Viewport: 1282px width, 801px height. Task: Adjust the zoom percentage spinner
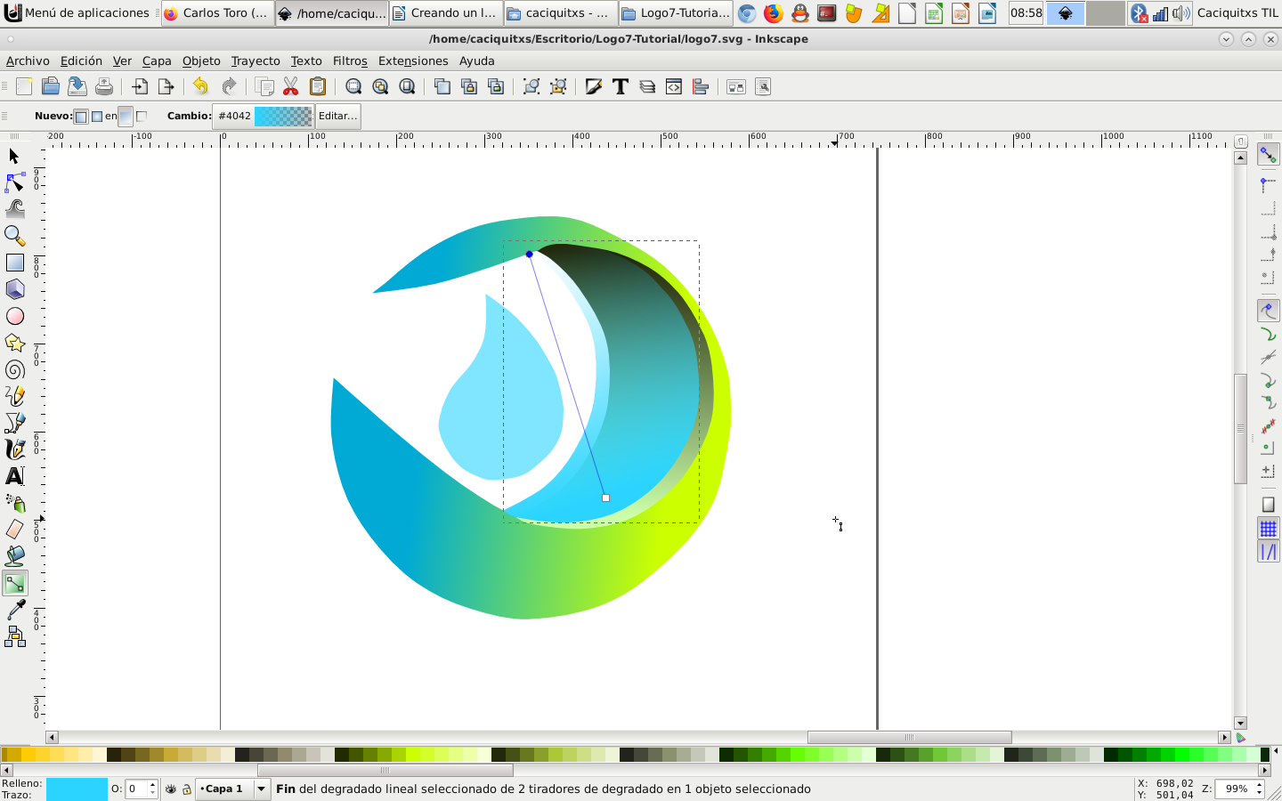[1259, 789]
